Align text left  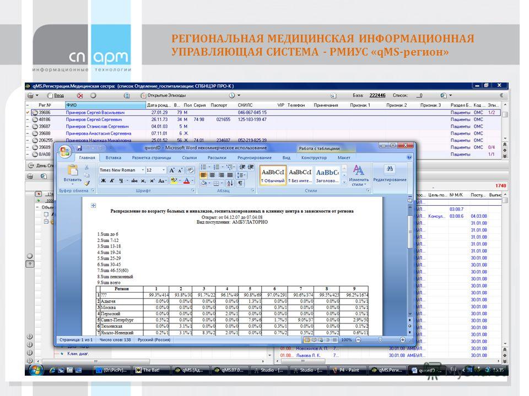203,175
